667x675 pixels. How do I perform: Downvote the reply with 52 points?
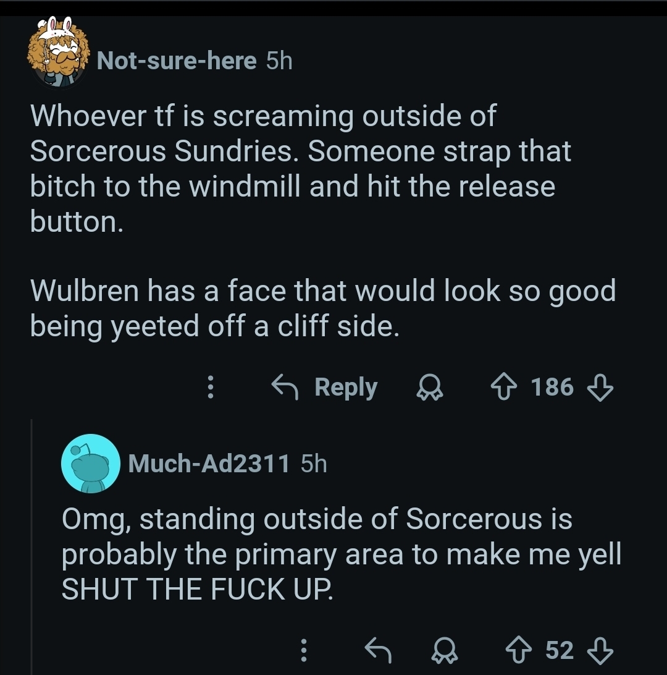[x=599, y=650]
